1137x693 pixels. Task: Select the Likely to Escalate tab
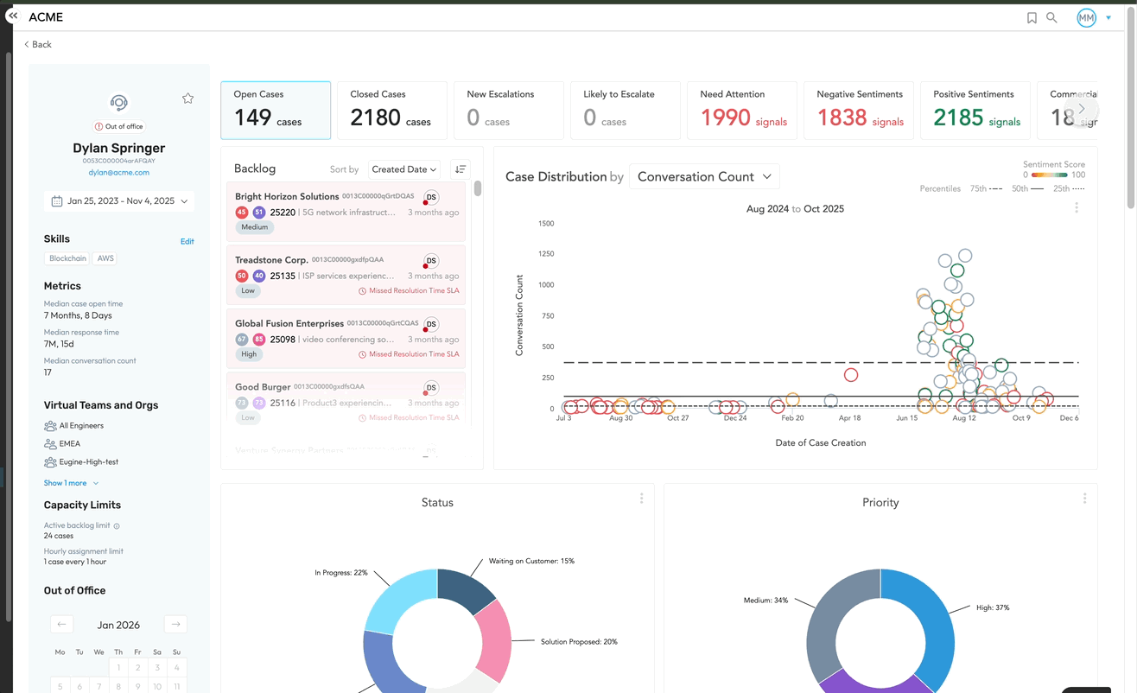(x=626, y=111)
